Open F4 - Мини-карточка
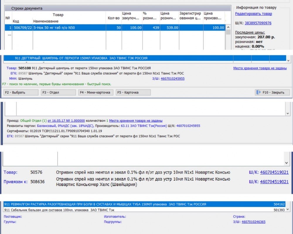The image size is (293, 234). (96, 92)
